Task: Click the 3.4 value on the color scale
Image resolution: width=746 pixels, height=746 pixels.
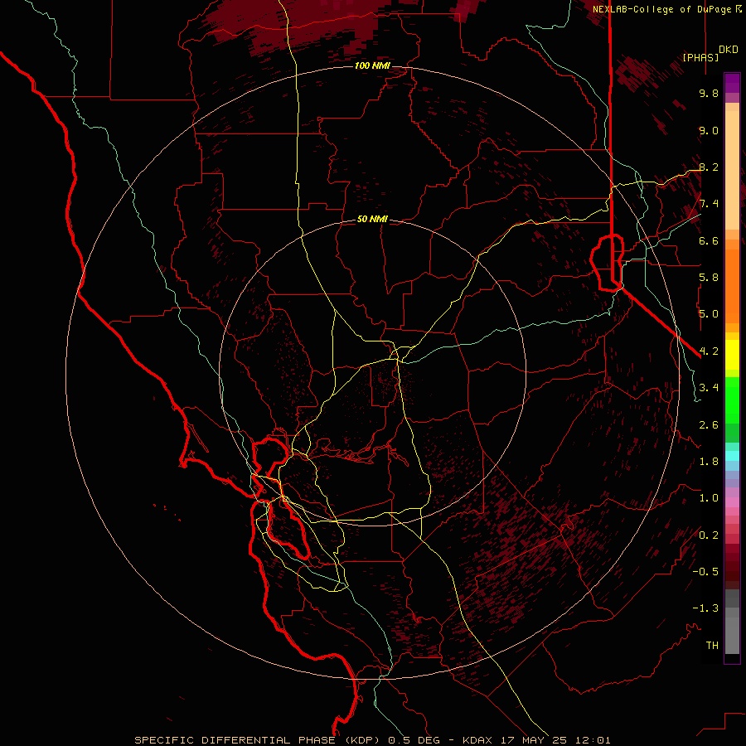Action: [x=709, y=388]
